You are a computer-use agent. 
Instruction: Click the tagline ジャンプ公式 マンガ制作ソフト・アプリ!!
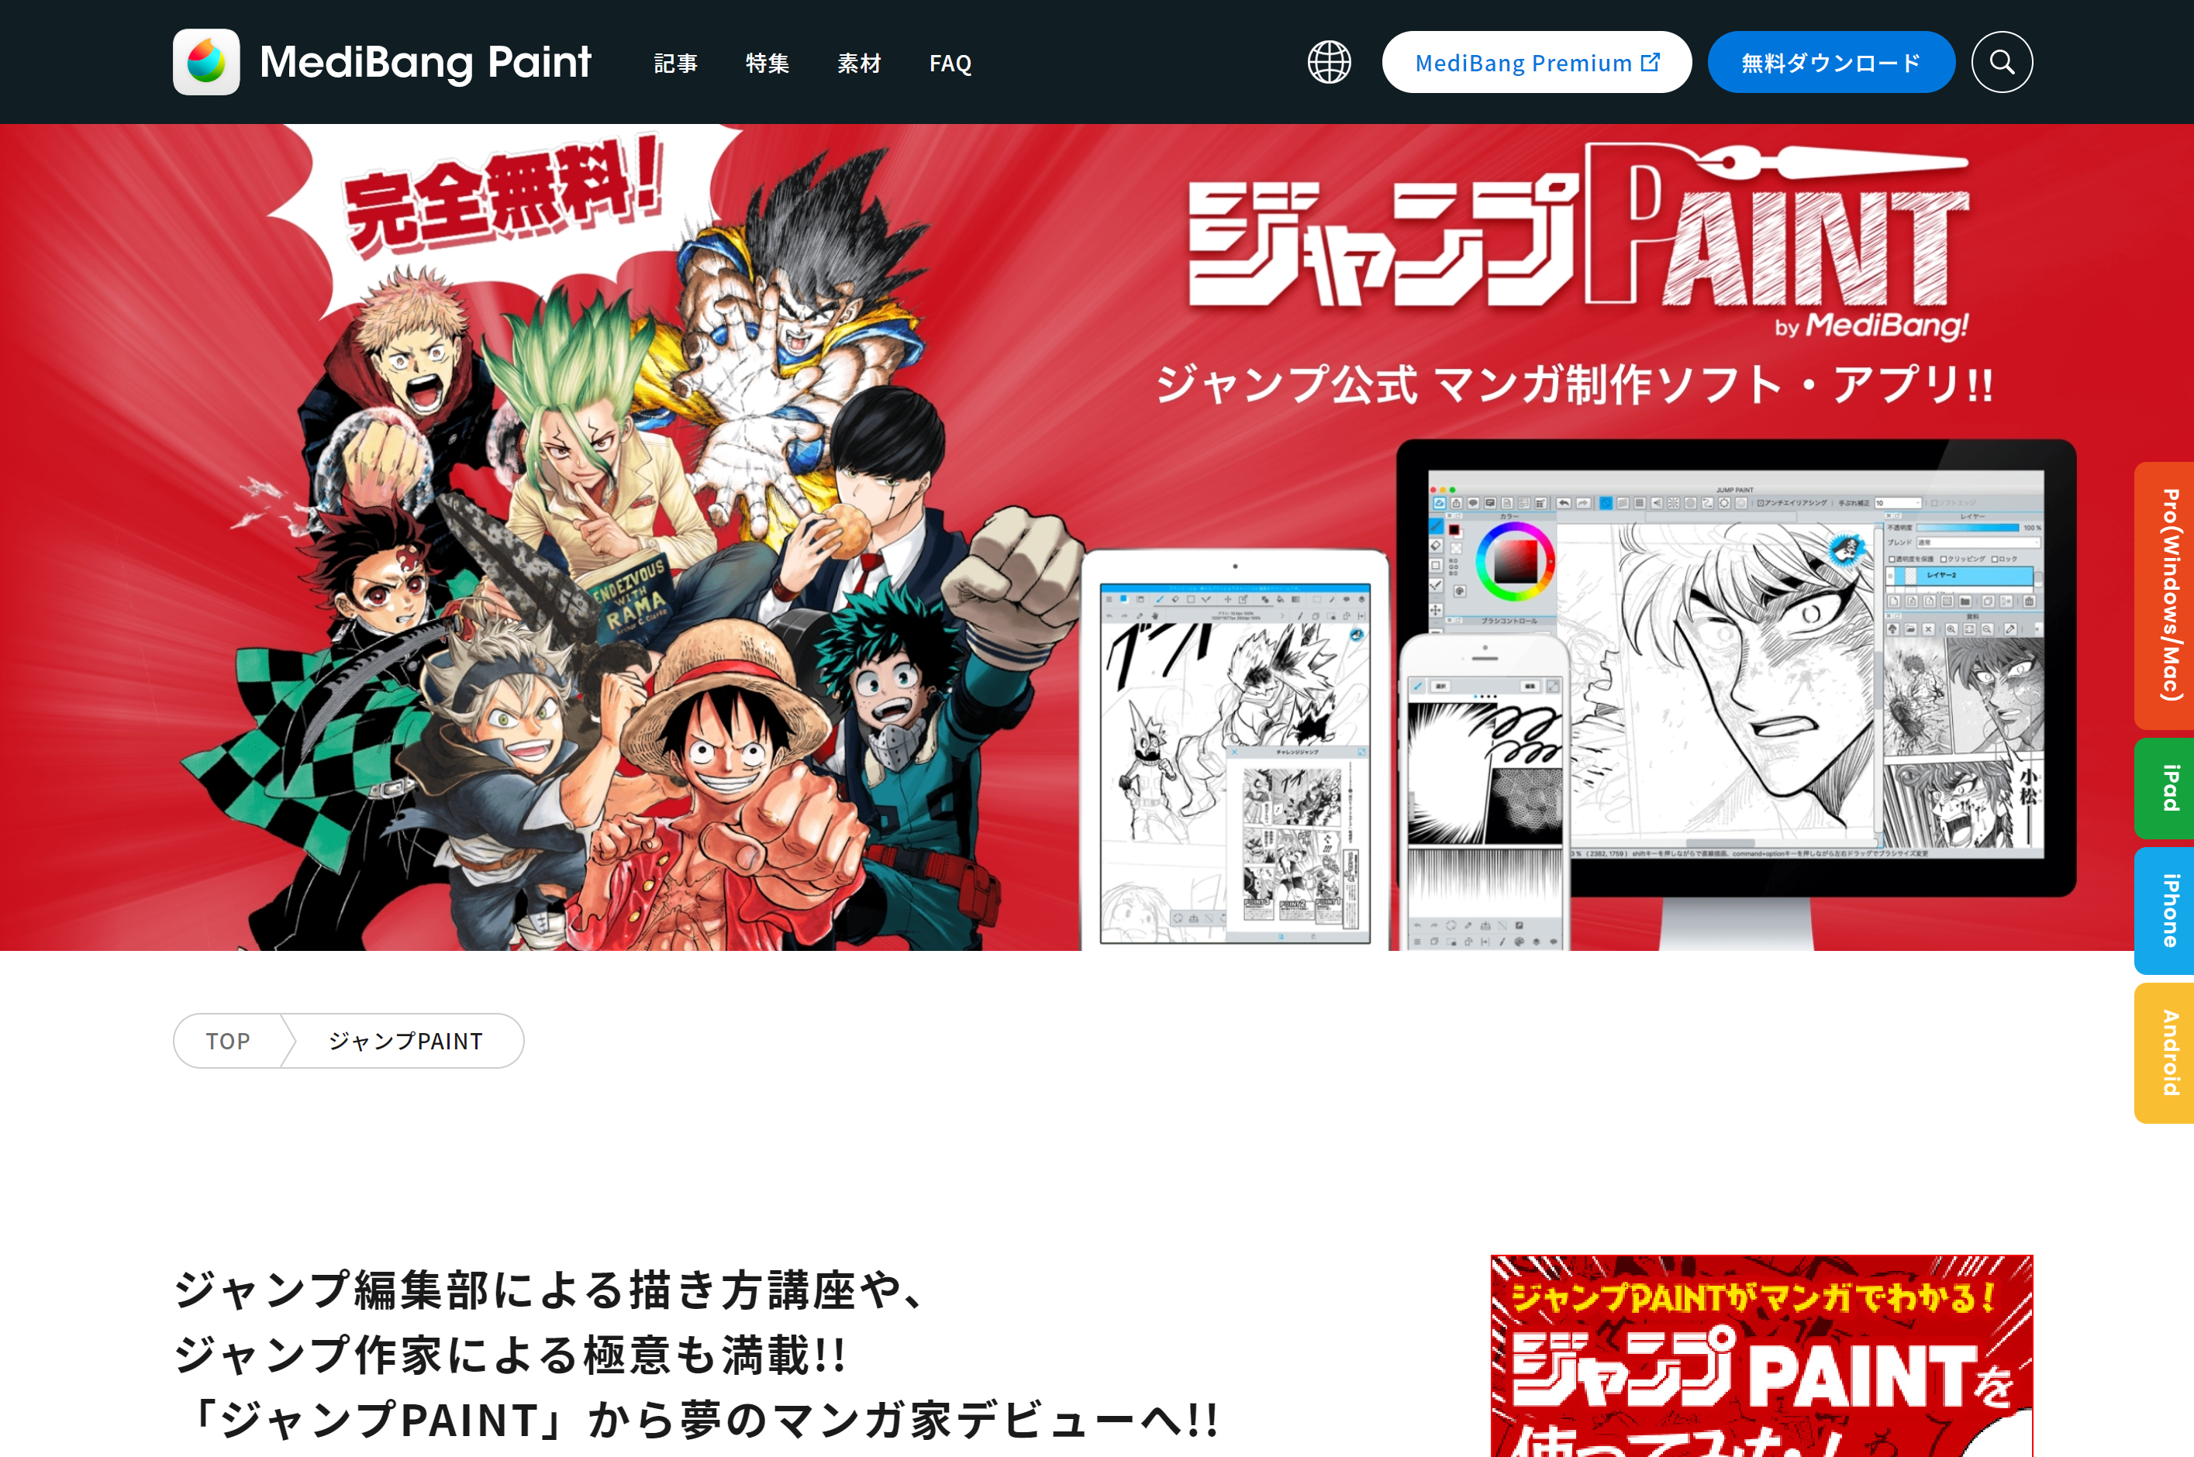click(1575, 384)
